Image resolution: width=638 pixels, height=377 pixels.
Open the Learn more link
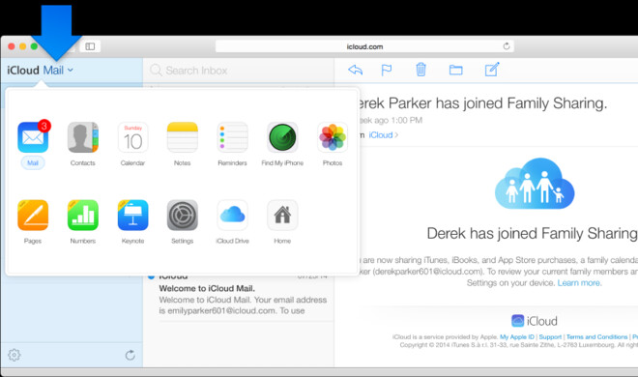click(x=579, y=282)
